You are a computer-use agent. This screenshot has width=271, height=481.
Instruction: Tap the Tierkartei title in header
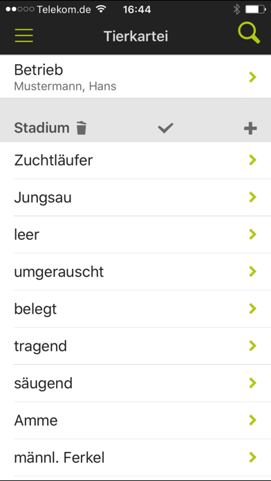pyautogui.click(x=135, y=36)
